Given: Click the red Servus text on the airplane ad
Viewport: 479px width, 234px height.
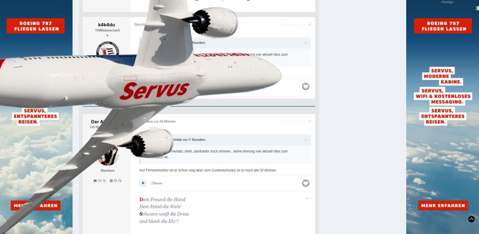Looking at the screenshot, I should [x=155, y=91].
